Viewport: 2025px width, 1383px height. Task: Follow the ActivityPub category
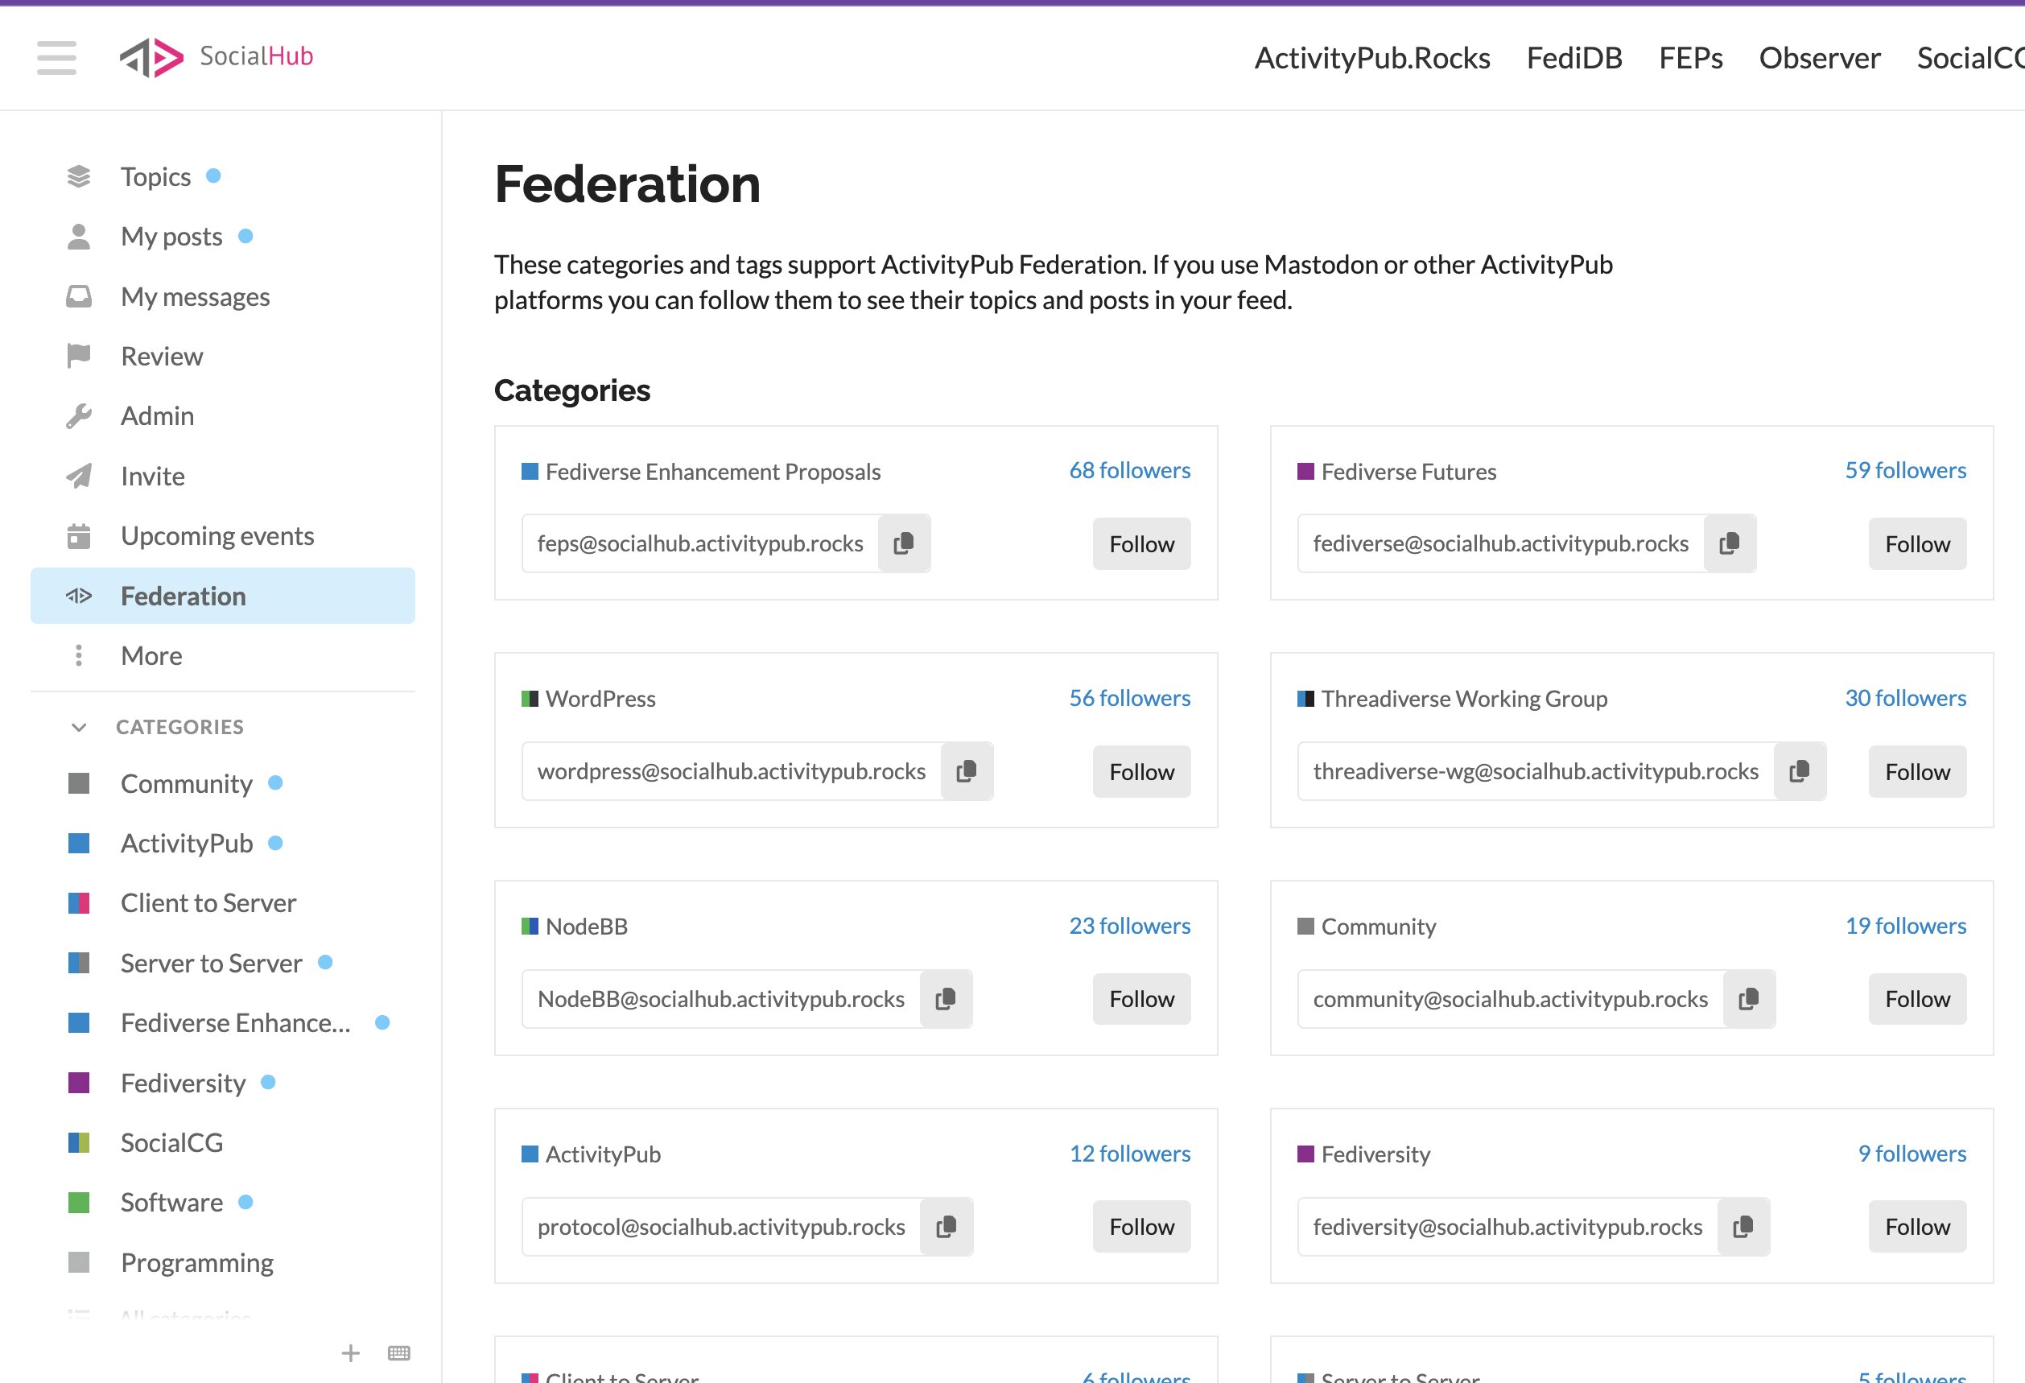pos(1141,1226)
